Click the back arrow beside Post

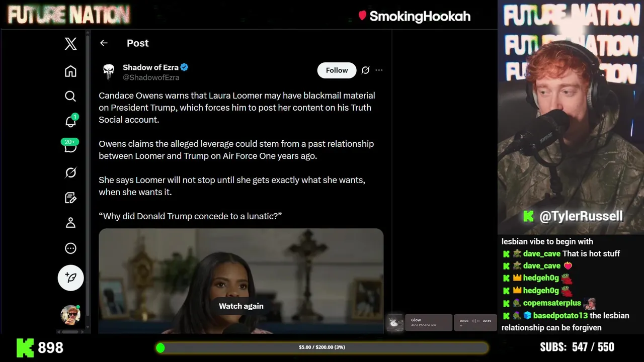(104, 43)
